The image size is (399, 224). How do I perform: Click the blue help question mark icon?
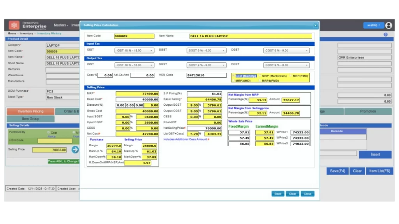point(385,35)
